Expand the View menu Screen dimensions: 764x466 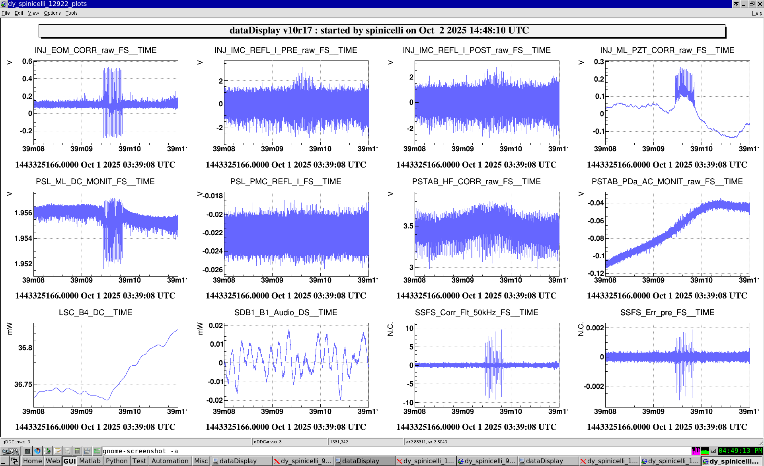[x=33, y=13]
